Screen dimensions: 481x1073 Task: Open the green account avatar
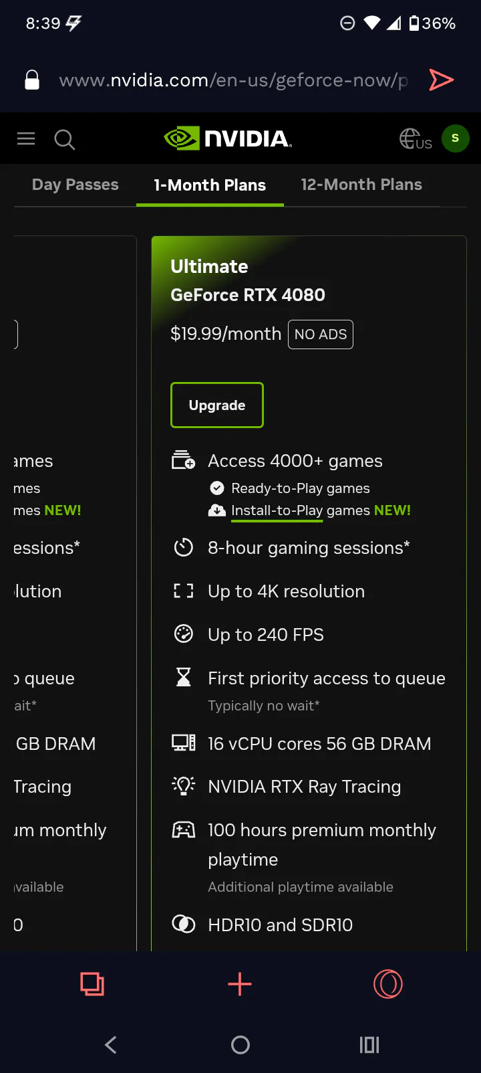point(455,138)
